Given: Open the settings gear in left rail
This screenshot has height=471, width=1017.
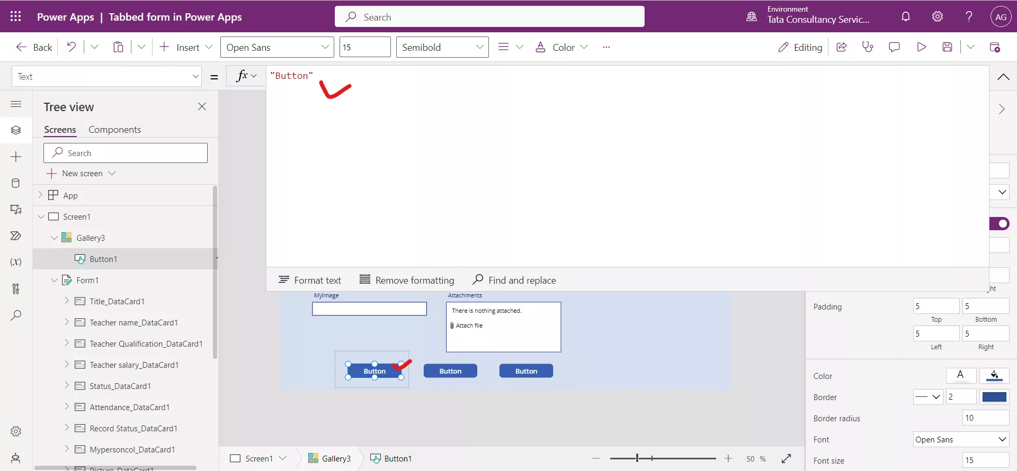Looking at the screenshot, I should click(x=16, y=431).
